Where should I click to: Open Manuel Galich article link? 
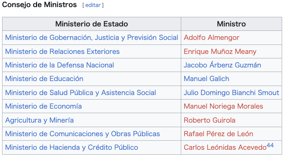point(206,79)
